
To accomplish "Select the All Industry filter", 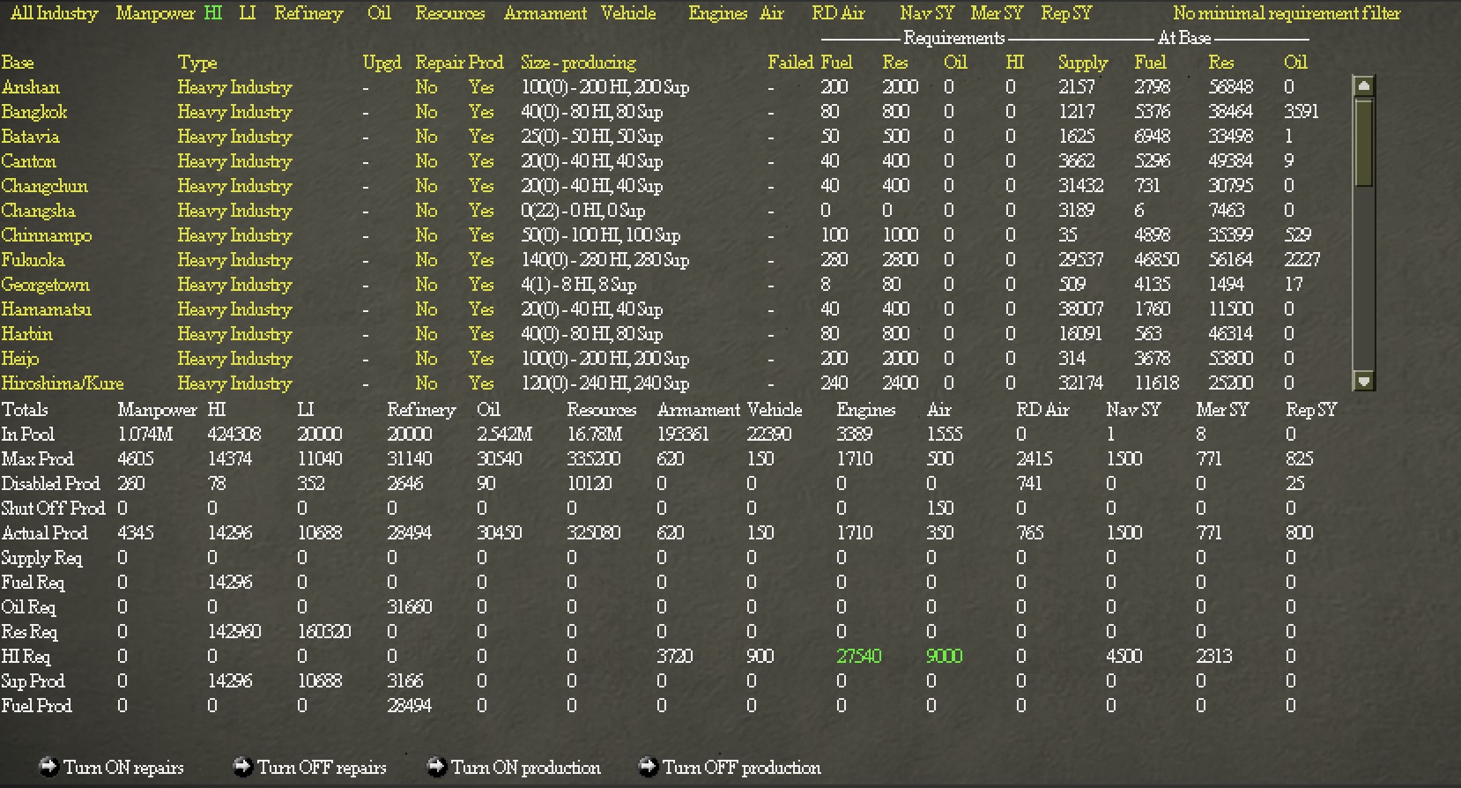I will click(x=54, y=13).
